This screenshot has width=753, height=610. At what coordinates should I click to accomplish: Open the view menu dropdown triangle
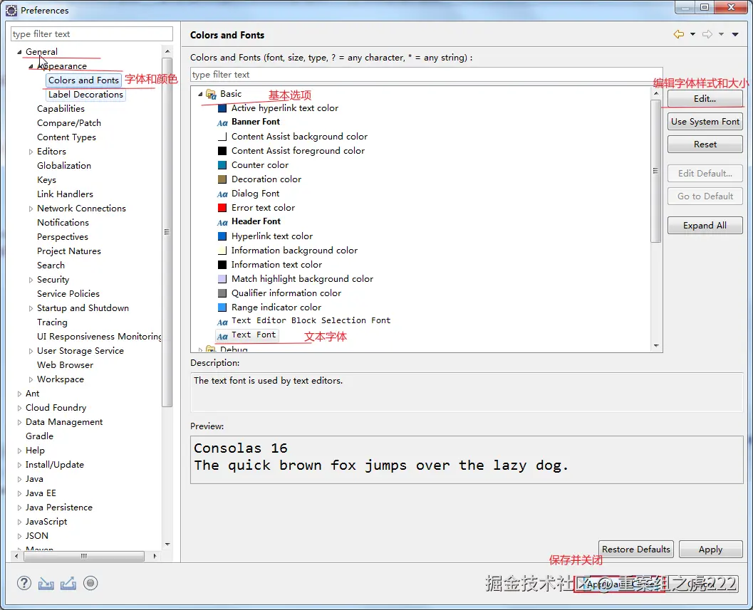(x=735, y=34)
